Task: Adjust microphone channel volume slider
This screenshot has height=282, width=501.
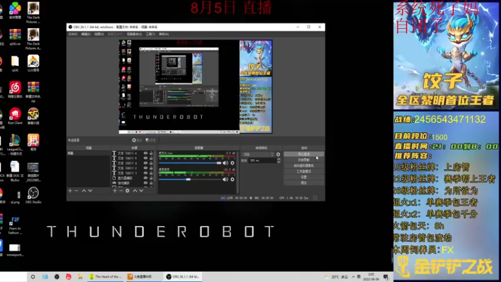Action: click(x=190, y=163)
